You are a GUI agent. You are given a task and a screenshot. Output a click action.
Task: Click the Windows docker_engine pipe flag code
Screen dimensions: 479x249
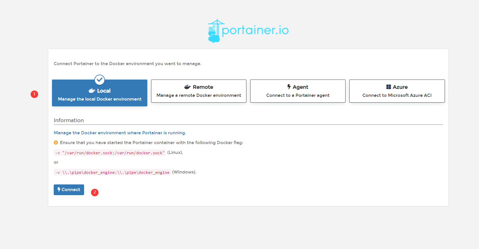click(x=112, y=172)
